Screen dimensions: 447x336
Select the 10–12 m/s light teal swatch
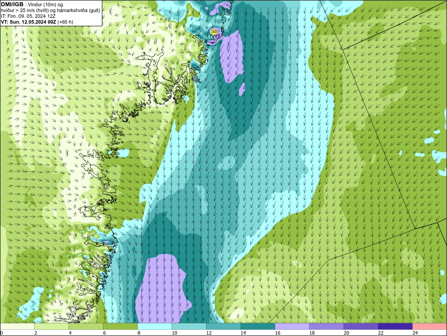[x=189, y=326]
